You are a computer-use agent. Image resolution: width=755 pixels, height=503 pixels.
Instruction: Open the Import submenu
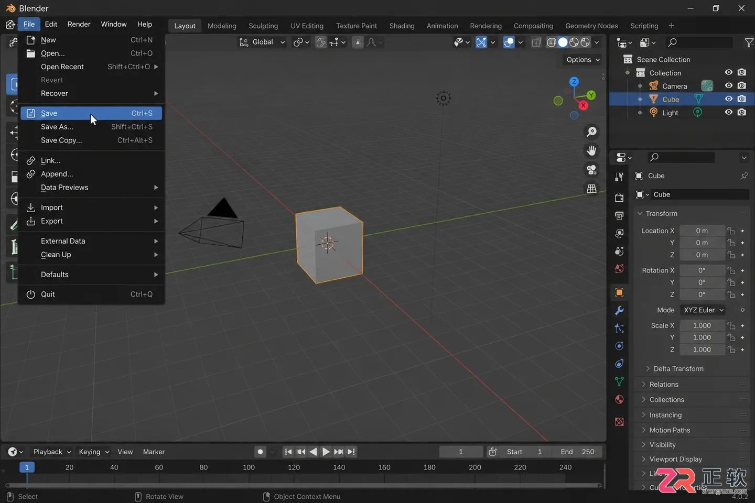(91, 207)
